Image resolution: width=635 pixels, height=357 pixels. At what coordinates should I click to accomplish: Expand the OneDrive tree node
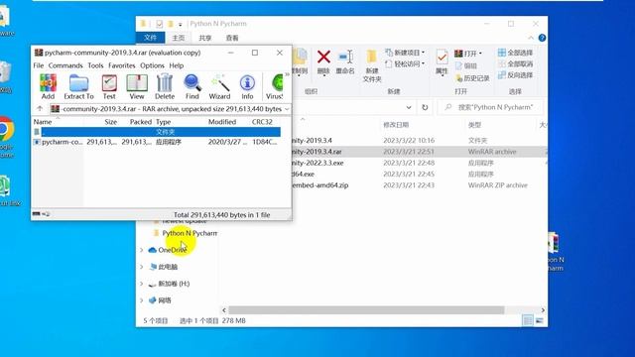141,250
